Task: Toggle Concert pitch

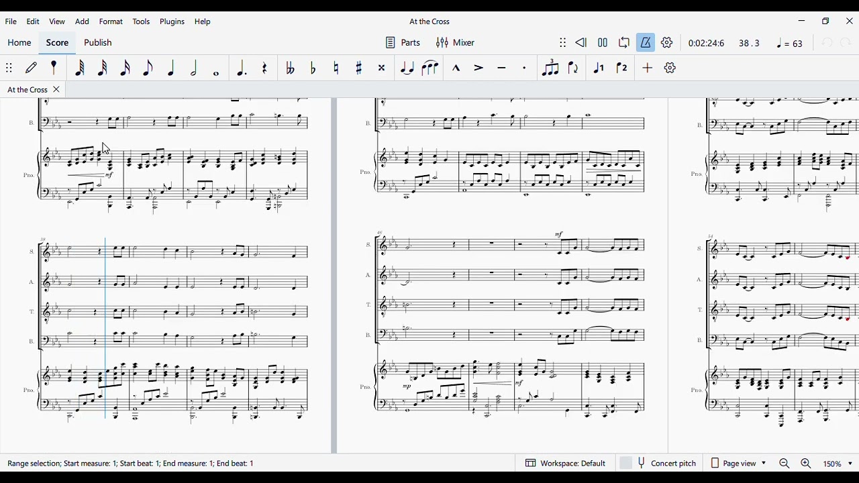Action: 658,464
